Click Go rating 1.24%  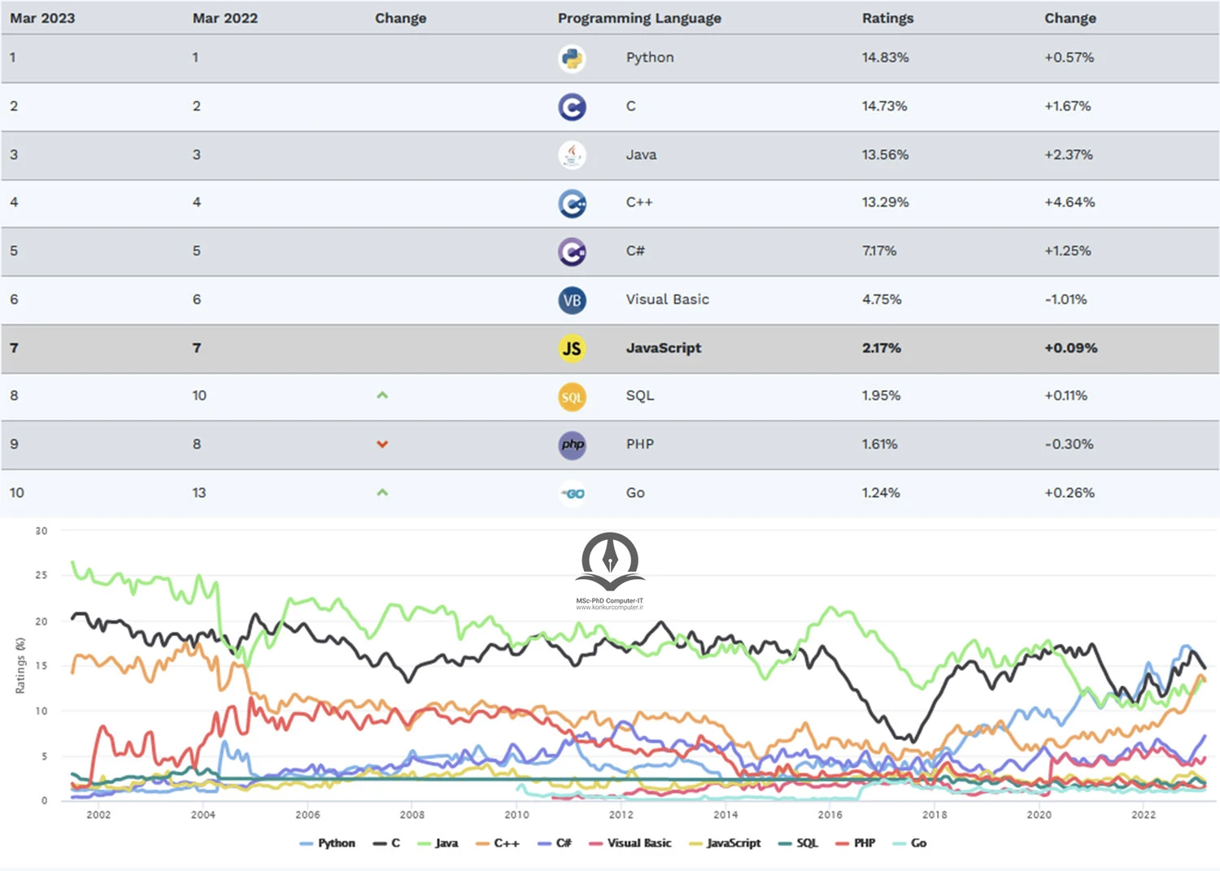coord(881,493)
